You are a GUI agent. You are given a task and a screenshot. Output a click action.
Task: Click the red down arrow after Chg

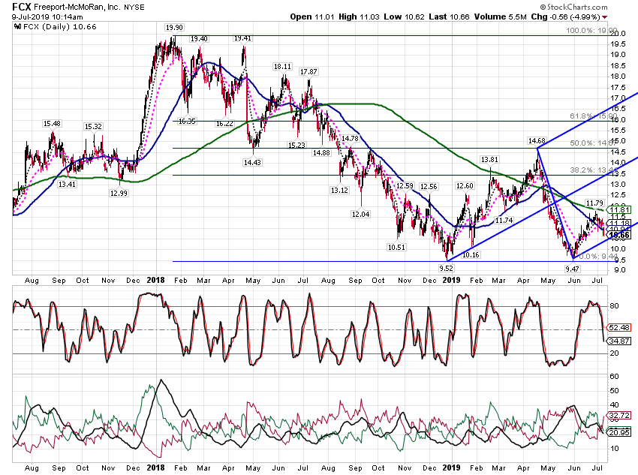pos(605,17)
